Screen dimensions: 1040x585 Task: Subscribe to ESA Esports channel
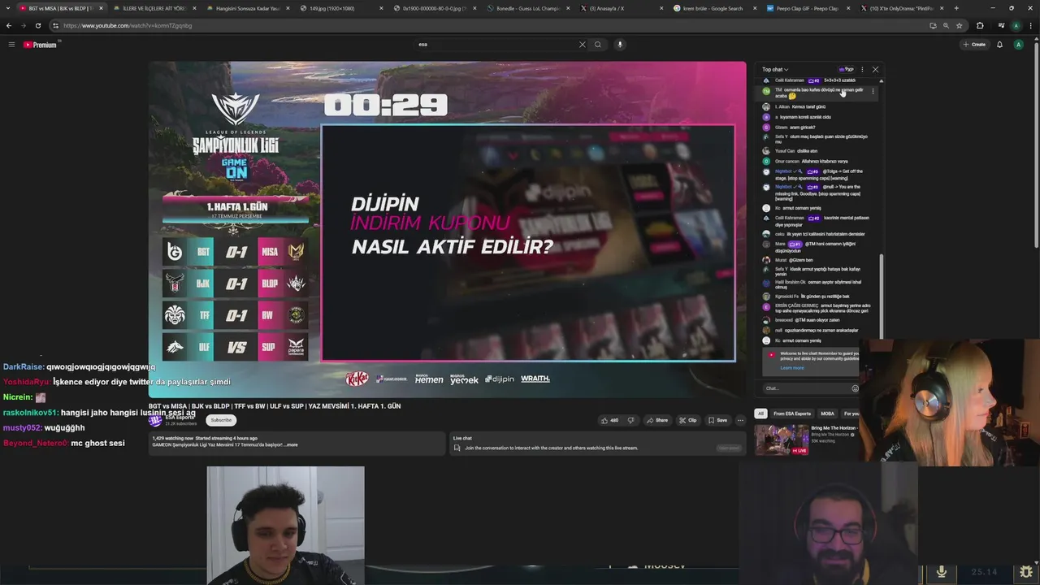221,420
